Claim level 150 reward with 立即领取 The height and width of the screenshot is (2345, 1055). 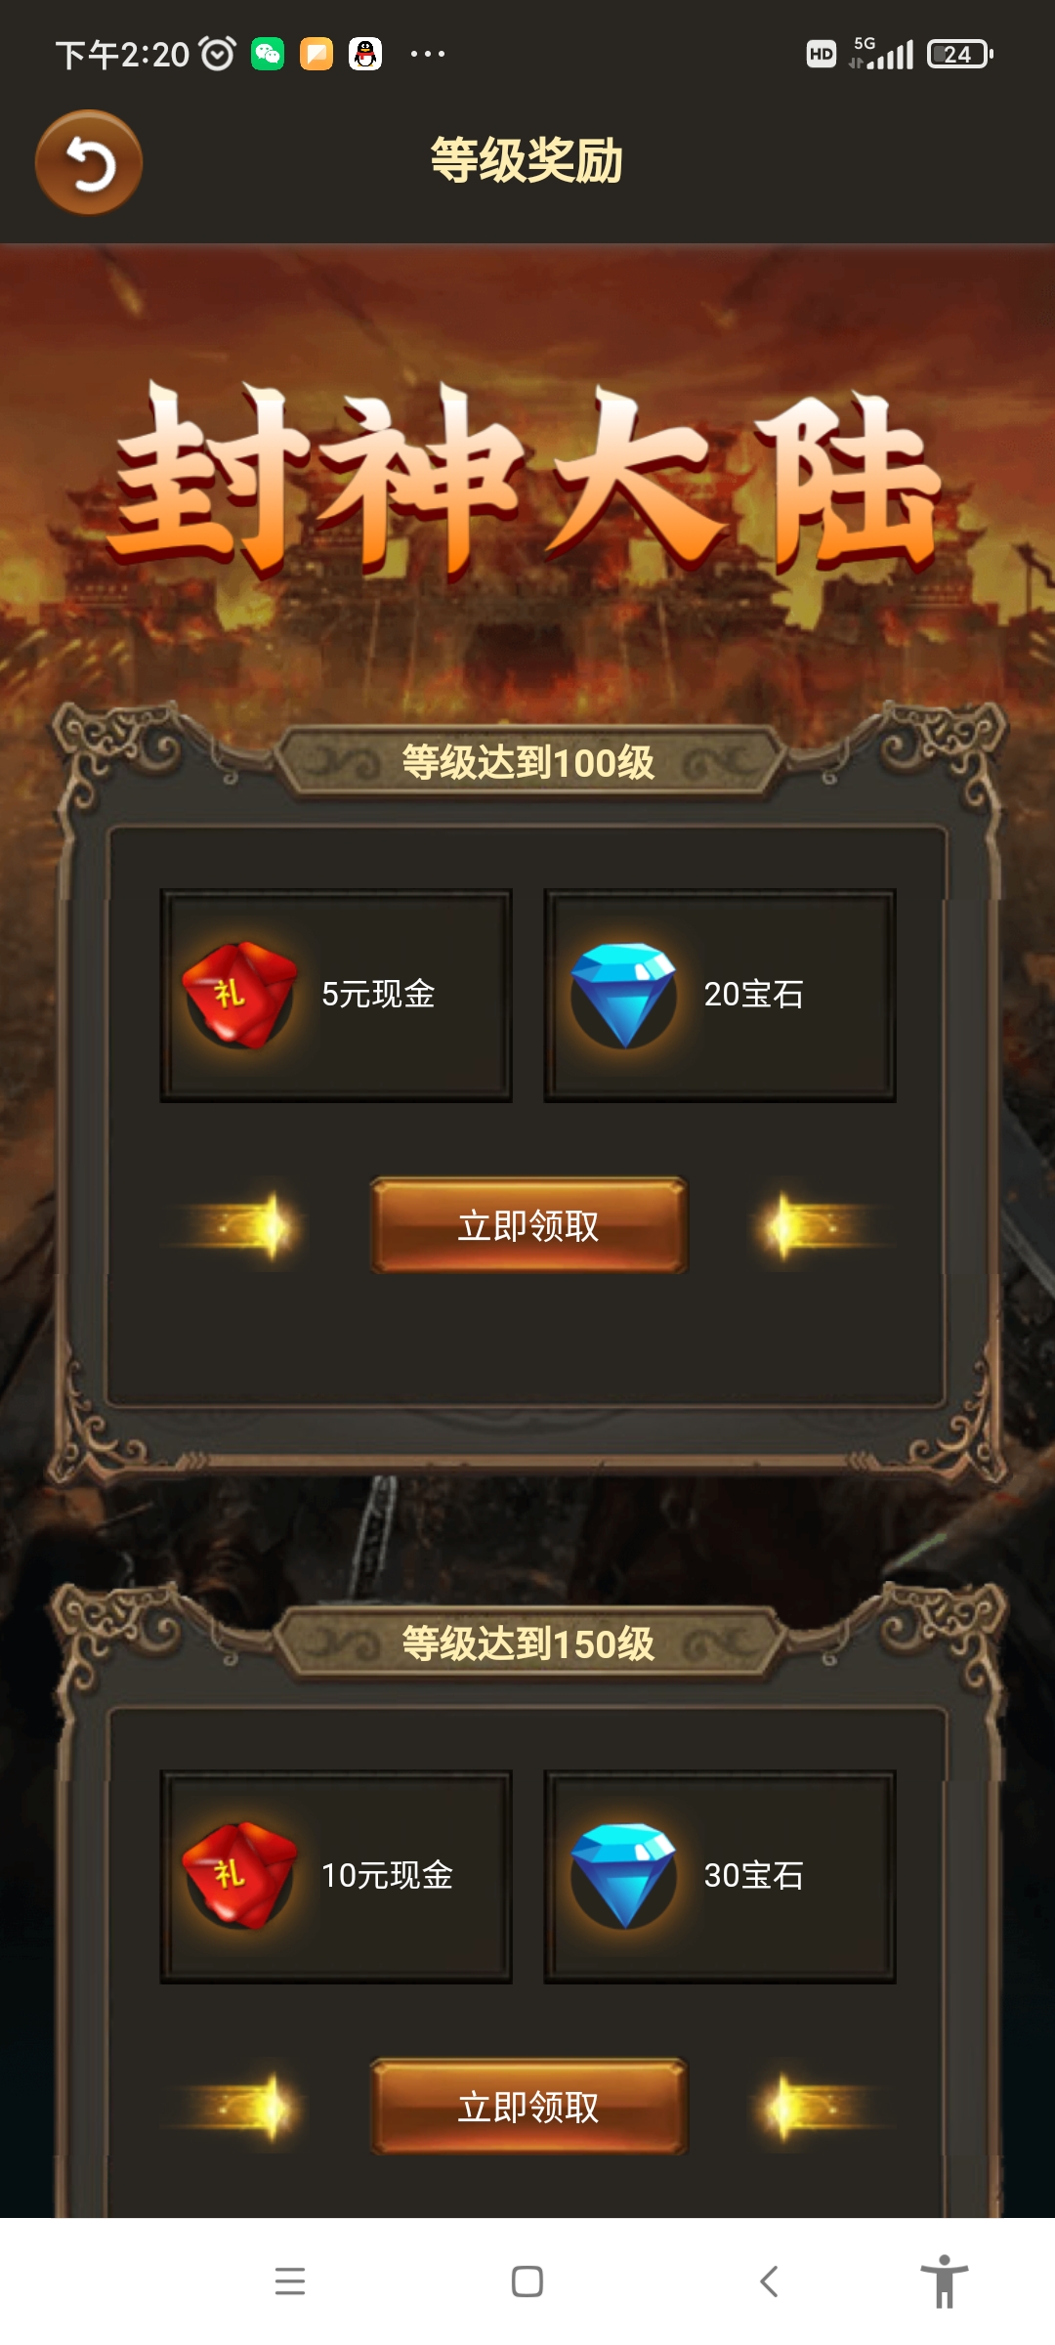coord(528,2107)
